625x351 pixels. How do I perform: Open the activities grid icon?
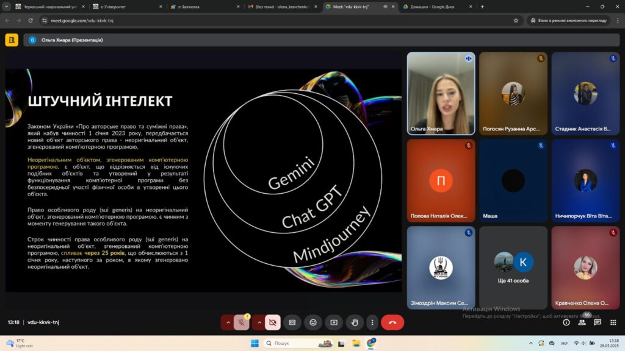click(613, 322)
